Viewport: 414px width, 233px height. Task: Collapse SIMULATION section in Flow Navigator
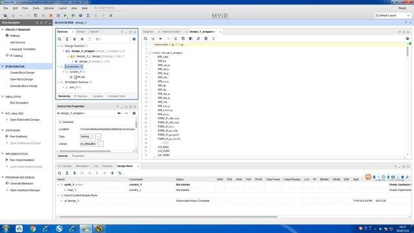pyautogui.click(x=3, y=96)
